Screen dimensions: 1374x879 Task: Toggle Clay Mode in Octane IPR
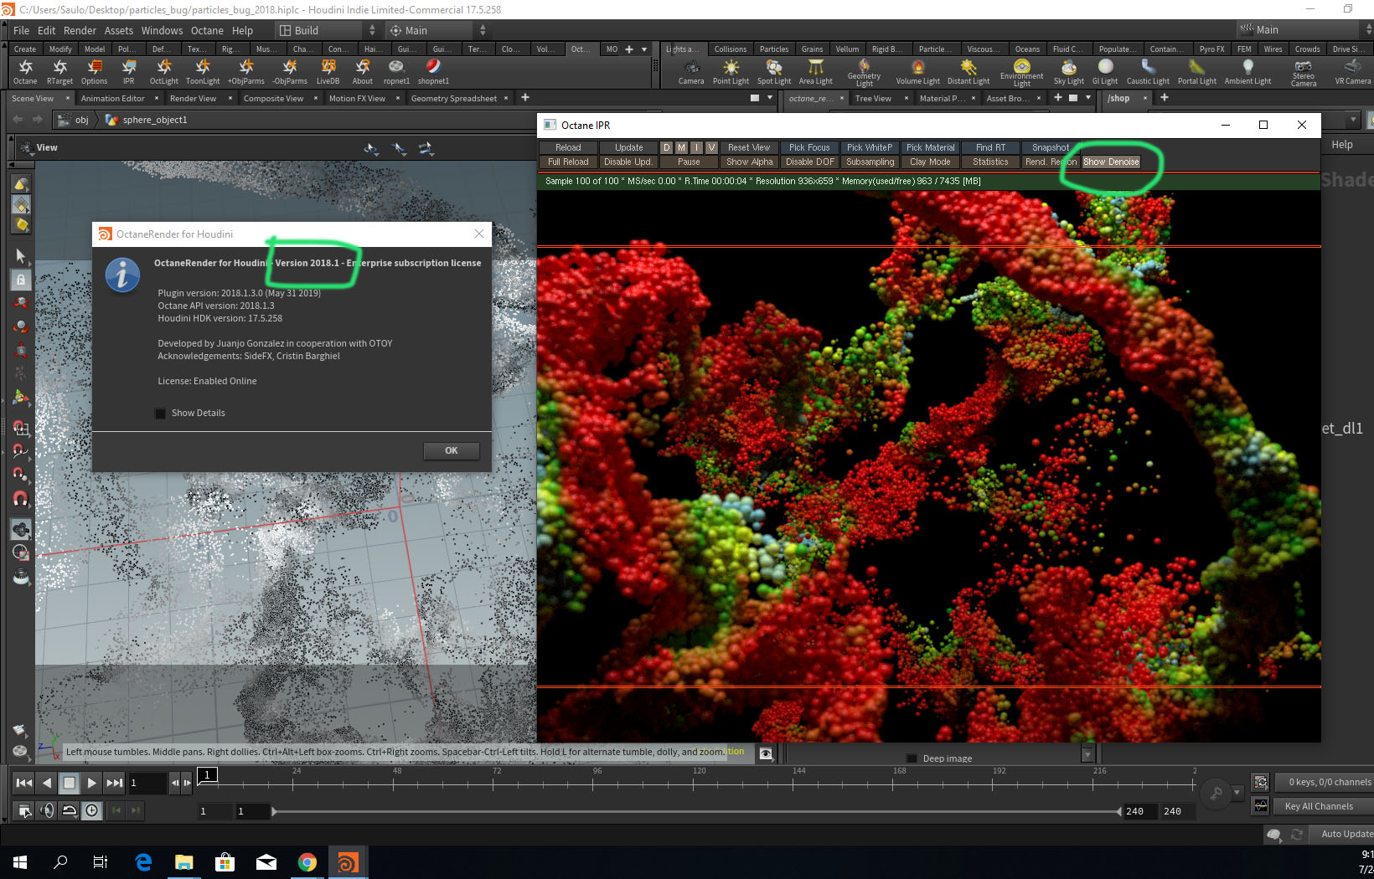point(930,162)
